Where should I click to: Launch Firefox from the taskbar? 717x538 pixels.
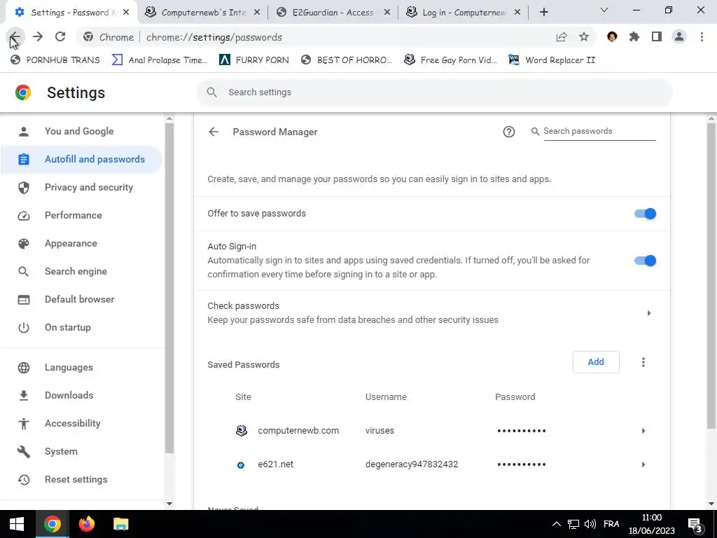(86, 524)
